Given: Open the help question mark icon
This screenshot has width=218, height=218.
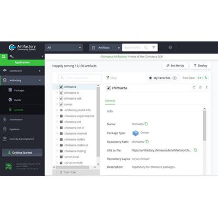Looking at the screenshot, I should click(x=170, y=47).
